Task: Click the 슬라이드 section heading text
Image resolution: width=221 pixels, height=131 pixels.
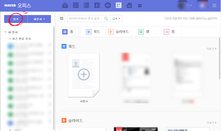Action: click(x=75, y=121)
